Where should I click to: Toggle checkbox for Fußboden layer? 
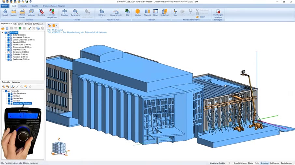[8, 54]
